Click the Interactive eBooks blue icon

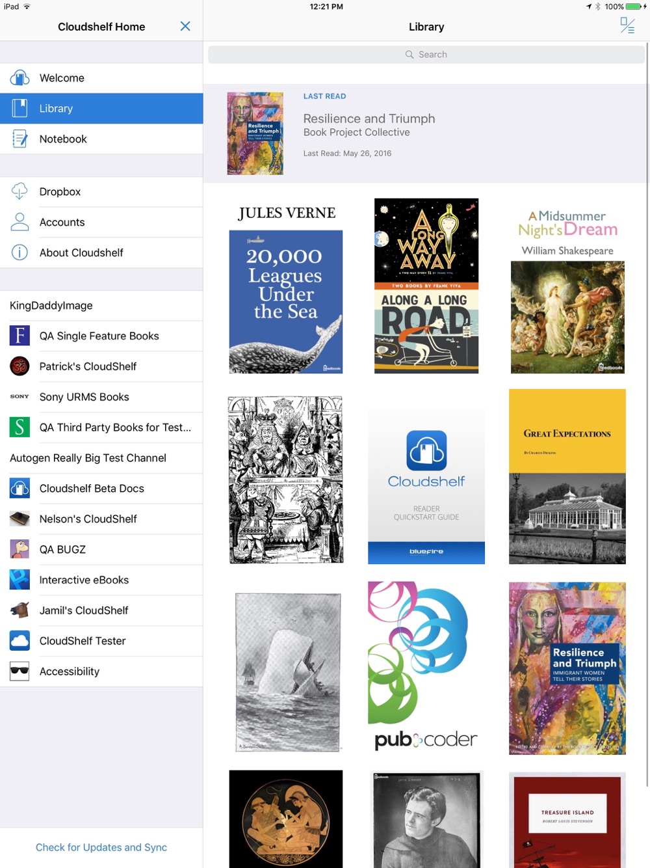pos(19,580)
